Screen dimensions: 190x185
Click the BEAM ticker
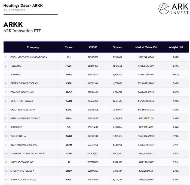(69, 145)
